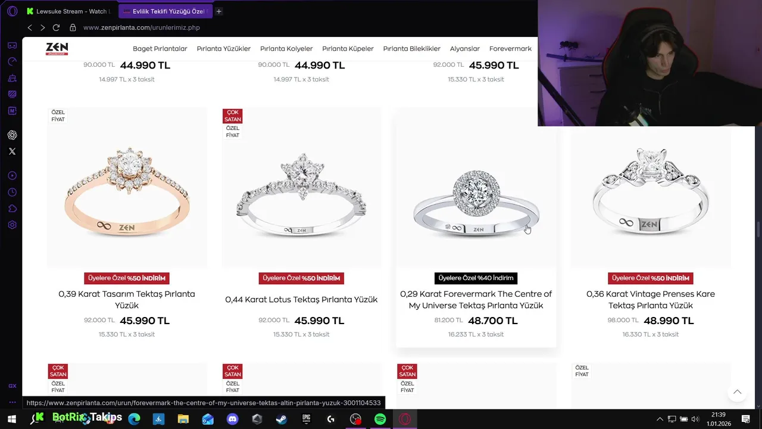Click the Opera GX menu logo

click(x=12, y=11)
